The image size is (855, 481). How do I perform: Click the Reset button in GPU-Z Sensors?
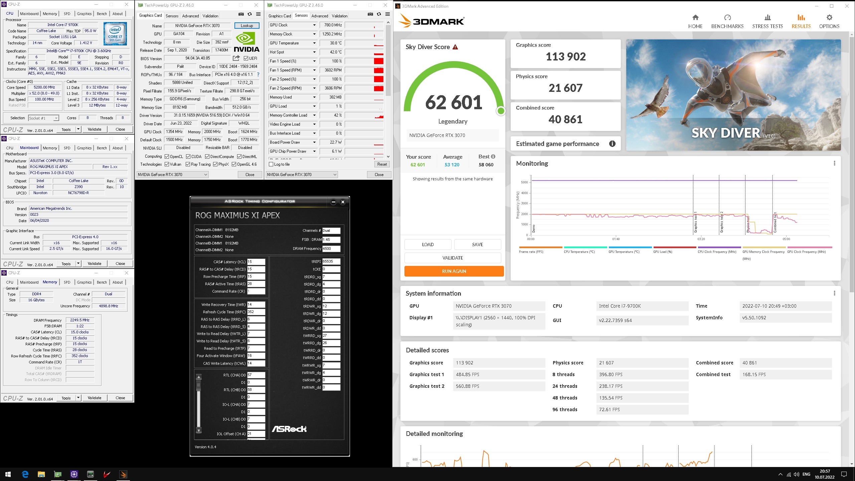point(382,164)
